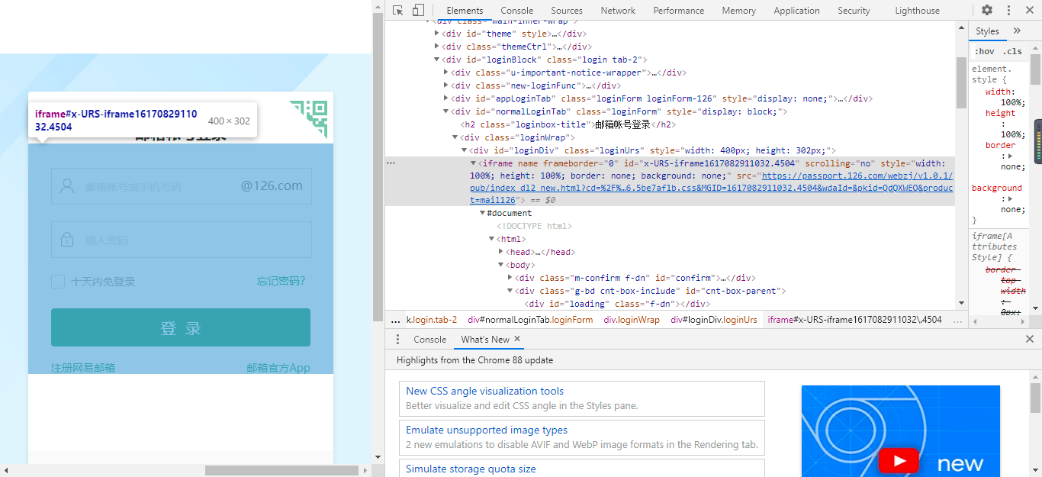Select div#normalLoginTab.loginForm breadcrumb
This screenshot has width=1042, height=477.
coord(530,320)
